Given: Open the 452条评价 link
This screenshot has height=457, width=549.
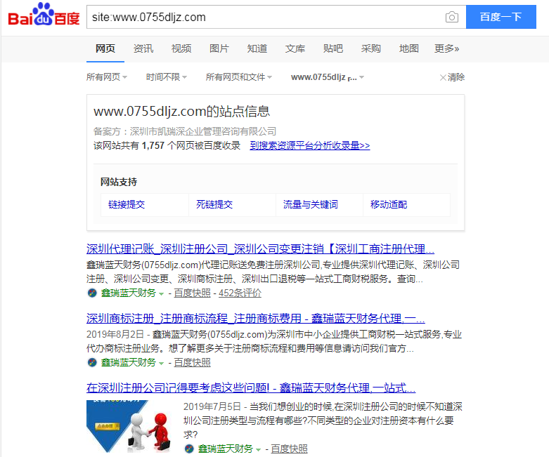Looking at the screenshot, I should tap(240, 293).
